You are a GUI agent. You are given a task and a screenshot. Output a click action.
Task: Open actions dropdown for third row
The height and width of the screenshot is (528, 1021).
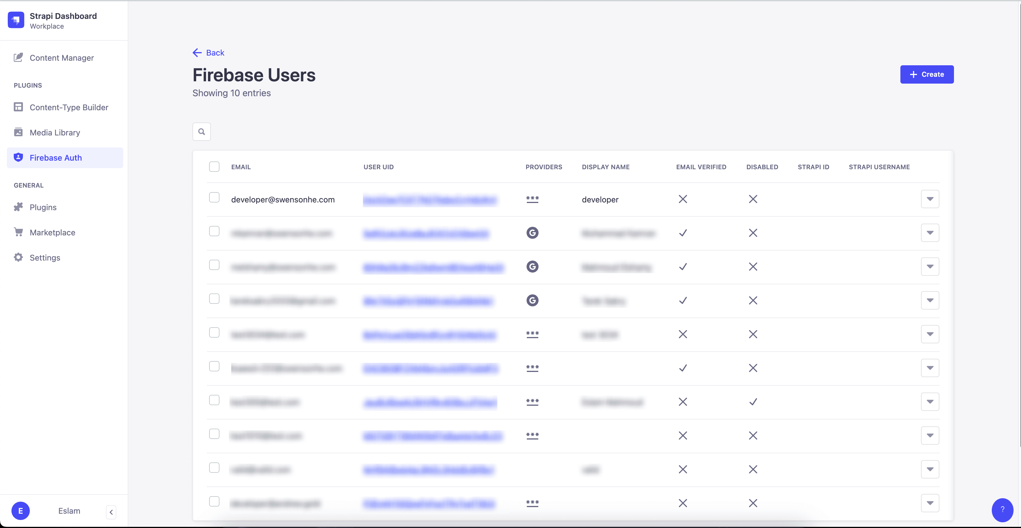coord(930,267)
